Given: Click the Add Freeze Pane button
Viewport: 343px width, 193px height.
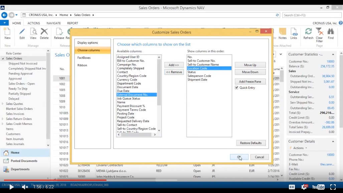Looking at the screenshot, I should point(250,81).
